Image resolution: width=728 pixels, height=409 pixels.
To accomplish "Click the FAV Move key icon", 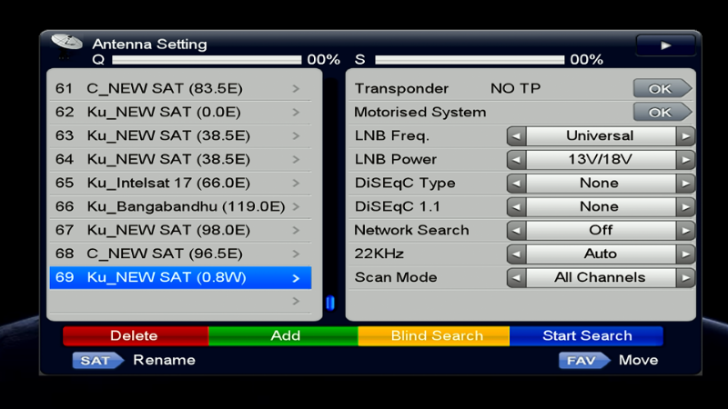I will (583, 360).
